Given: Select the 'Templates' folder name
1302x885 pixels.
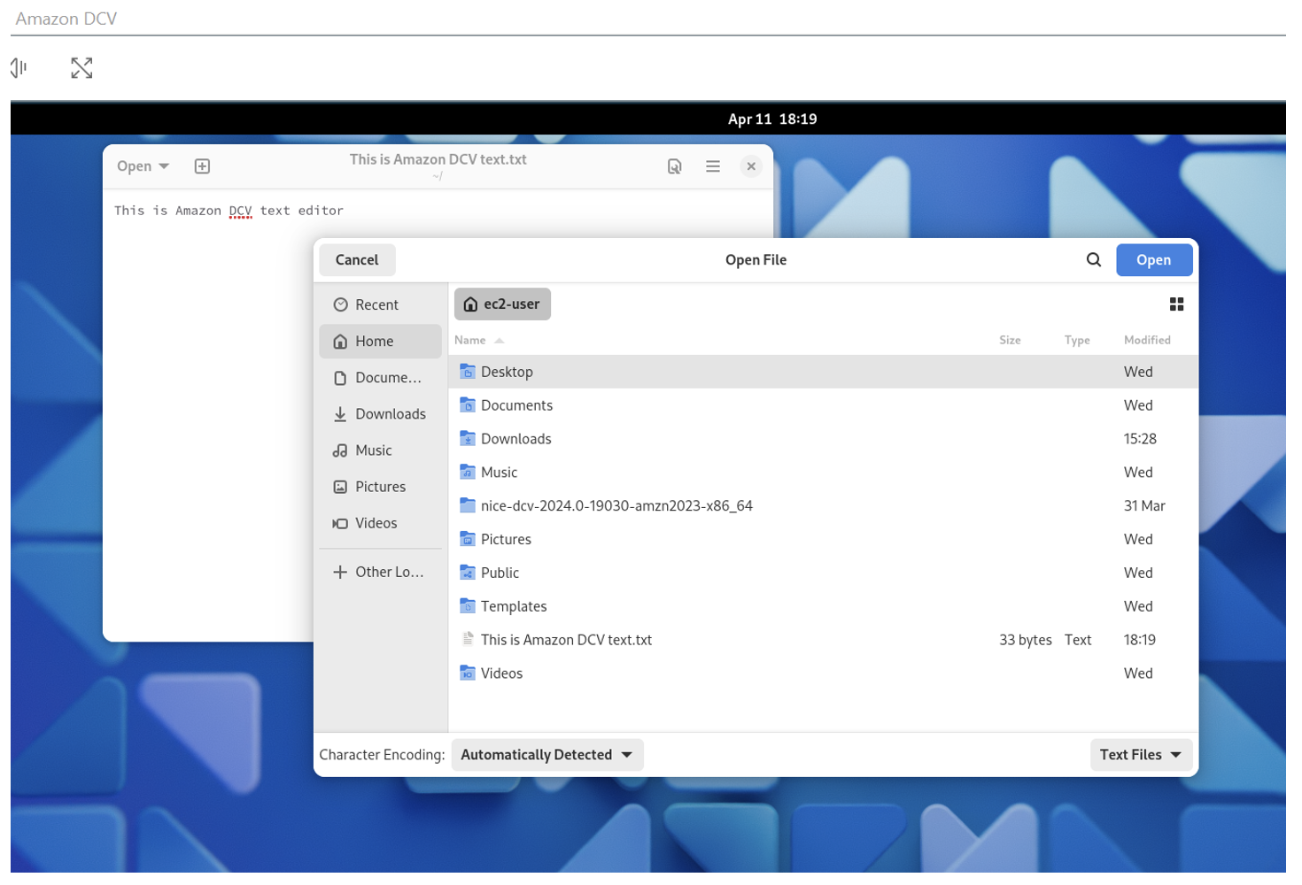Looking at the screenshot, I should (x=515, y=606).
